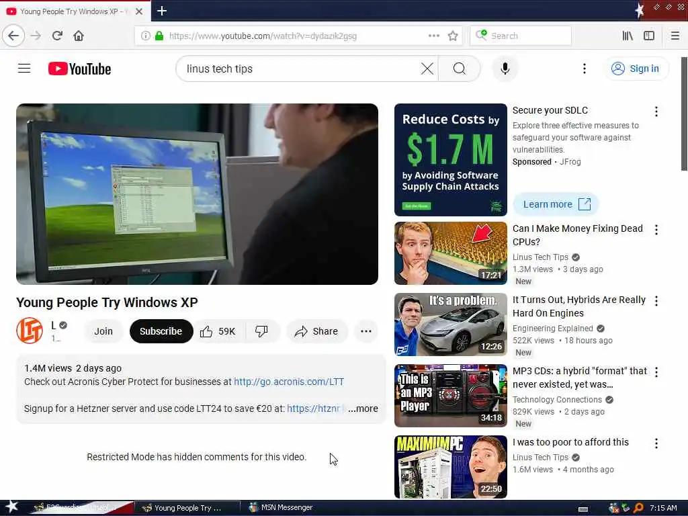Expand description with ...more
This screenshot has height=516, width=688.
point(363,408)
